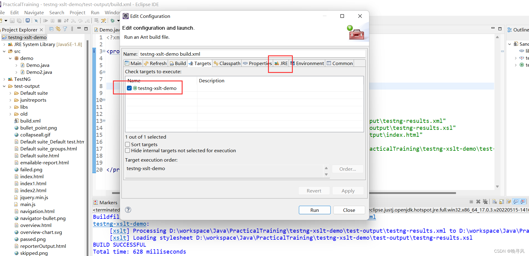Toggle Use Step Filters toolbar icon

pyautogui.click(x=103, y=21)
